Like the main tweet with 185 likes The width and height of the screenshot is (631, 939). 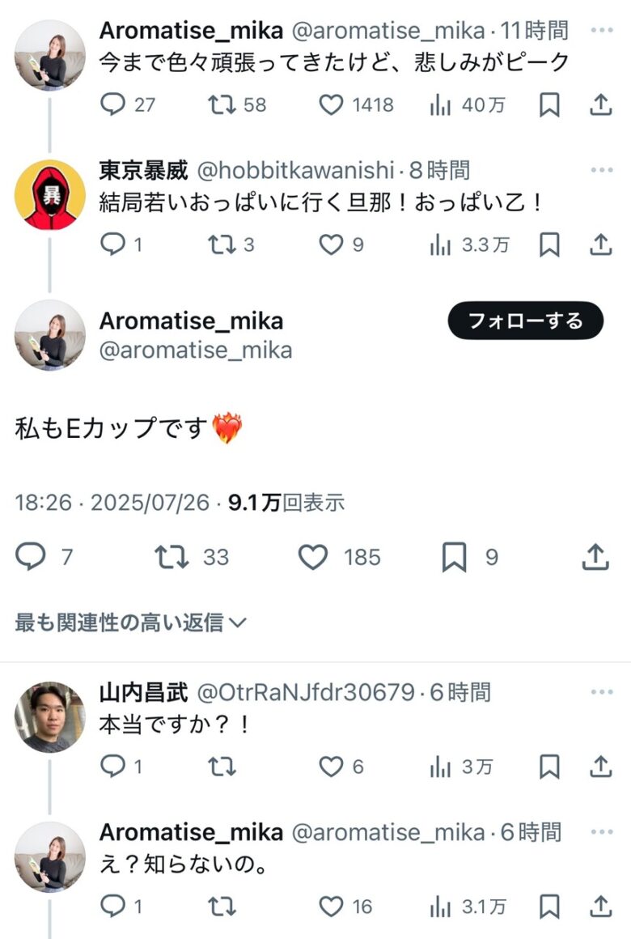(313, 557)
